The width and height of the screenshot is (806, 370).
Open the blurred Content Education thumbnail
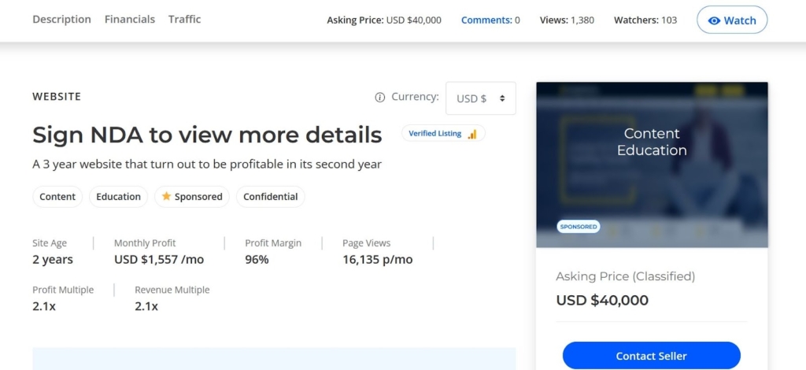coord(652,165)
